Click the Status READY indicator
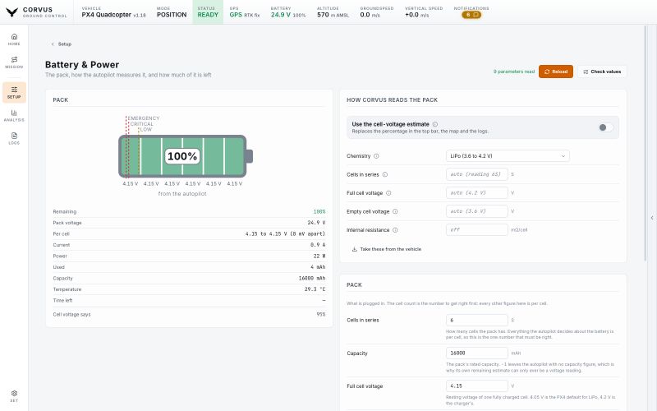This screenshot has width=657, height=411. coord(208,12)
